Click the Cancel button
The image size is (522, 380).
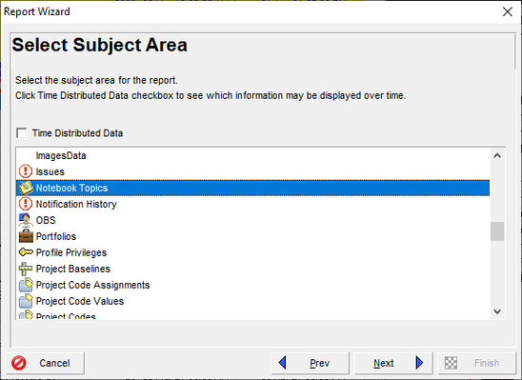click(45, 363)
